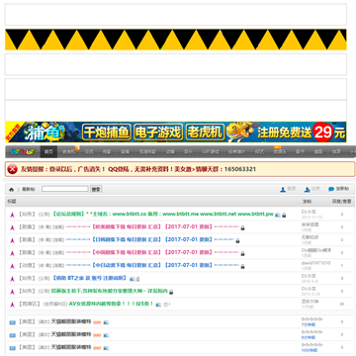The height and width of the screenshot is (356, 356).
Task: Click the pin icon of the 中日动漫下载 thread
Action: pos(12,266)
